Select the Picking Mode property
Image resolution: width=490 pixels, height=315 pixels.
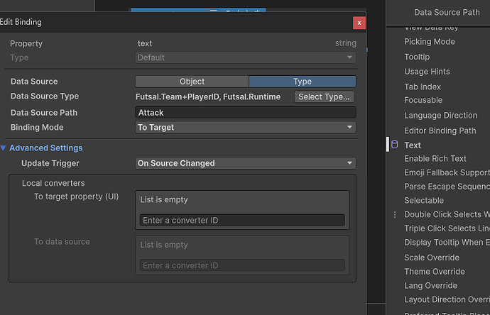(x=429, y=42)
